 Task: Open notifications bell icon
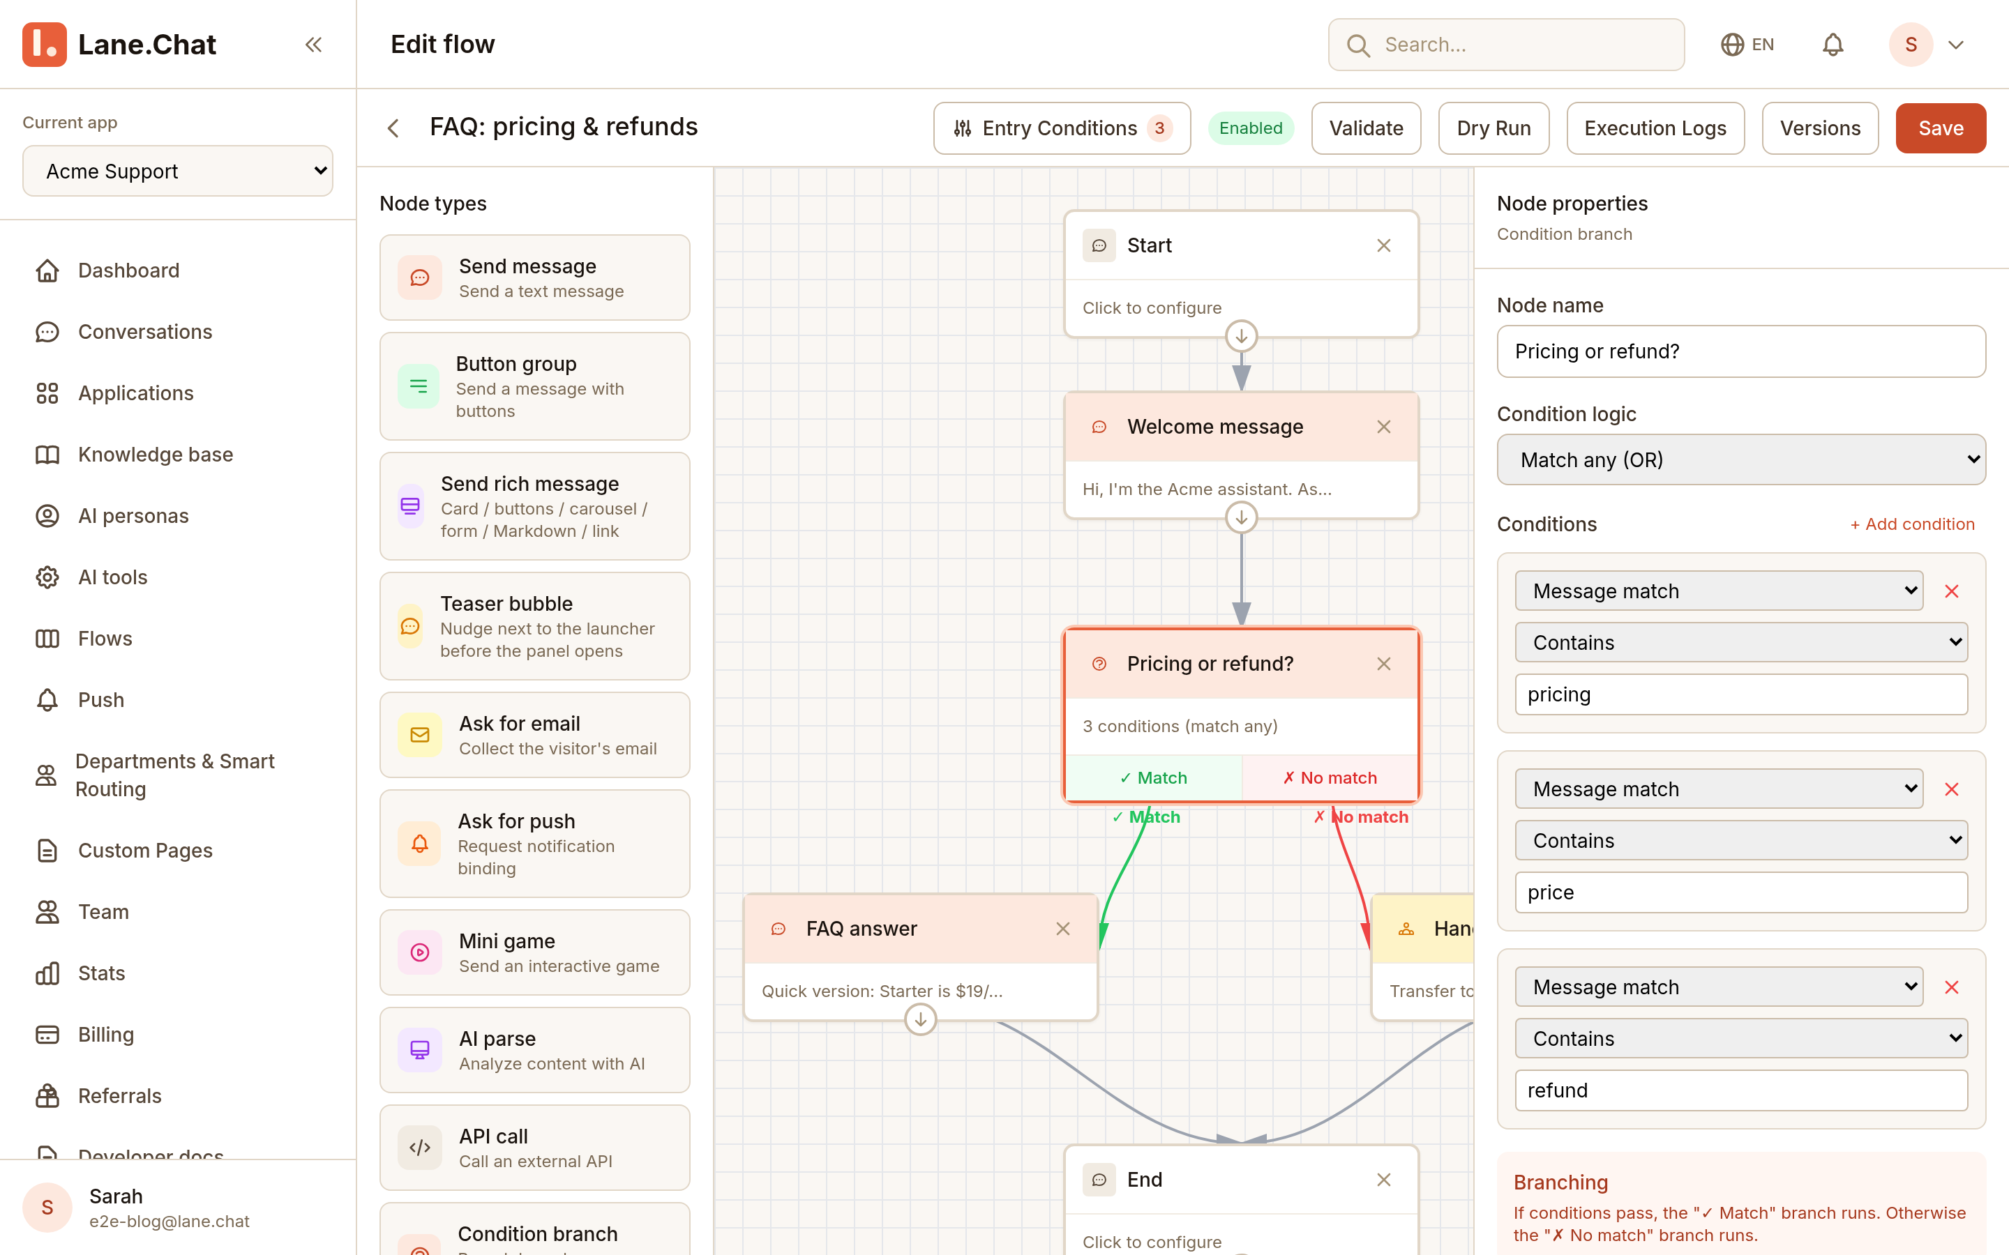pos(1833,45)
